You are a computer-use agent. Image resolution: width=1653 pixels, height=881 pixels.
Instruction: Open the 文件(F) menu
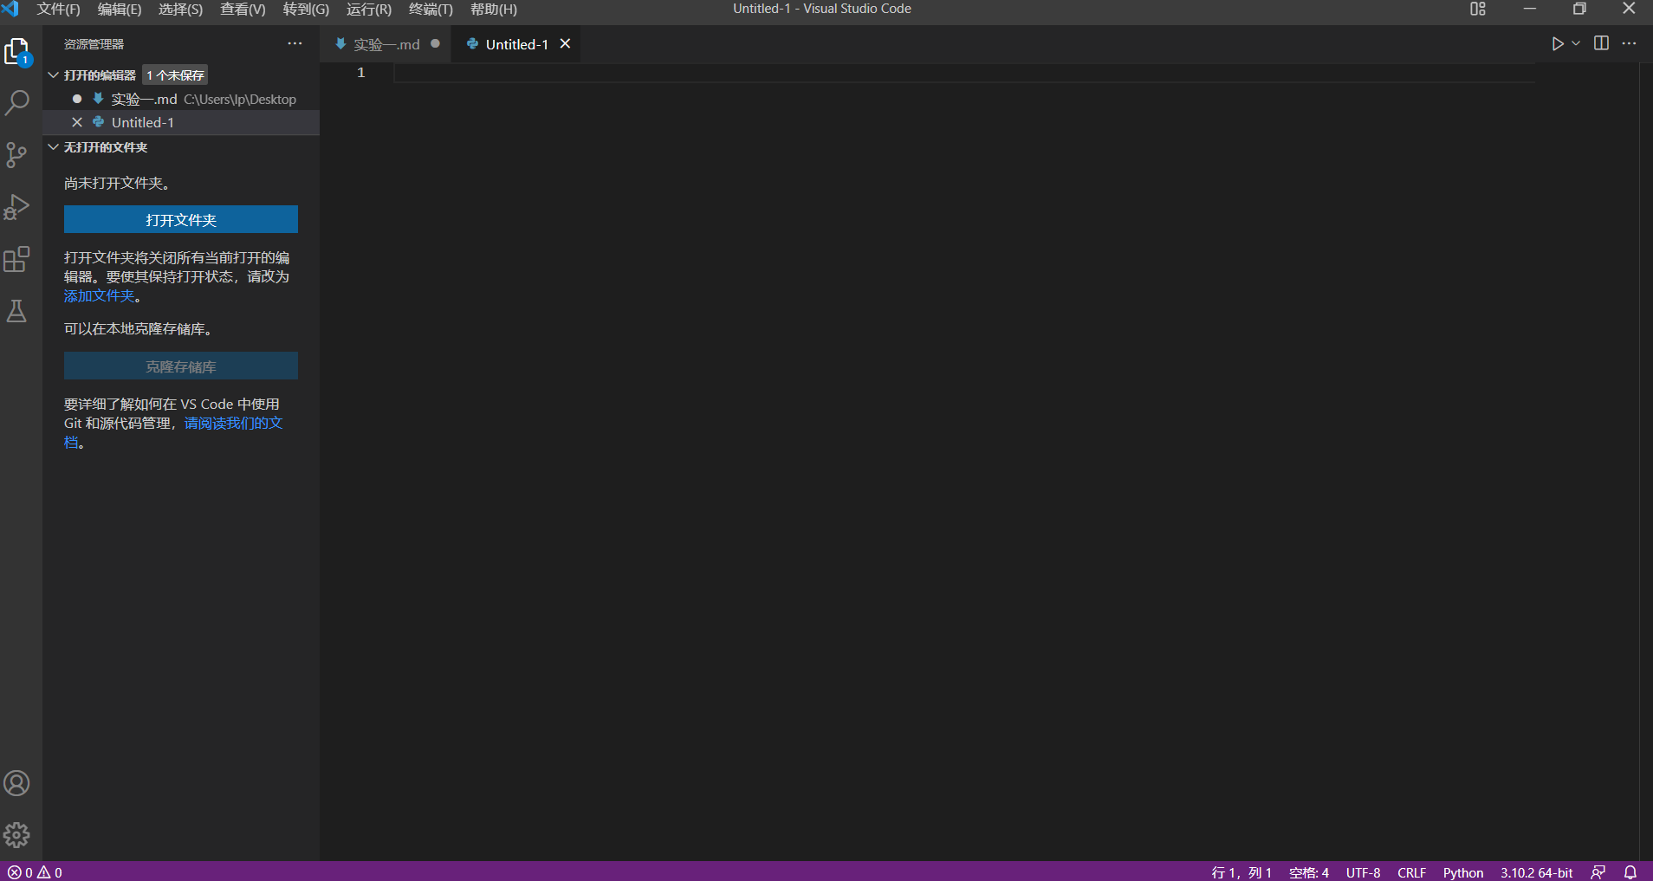(x=58, y=9)
